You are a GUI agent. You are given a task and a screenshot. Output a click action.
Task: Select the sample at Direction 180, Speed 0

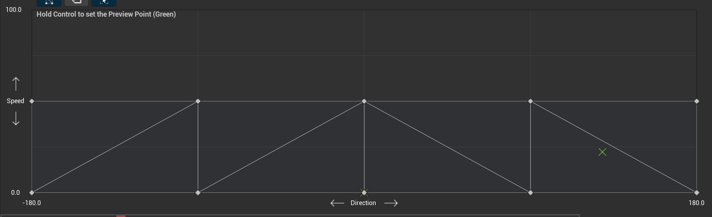697,193
